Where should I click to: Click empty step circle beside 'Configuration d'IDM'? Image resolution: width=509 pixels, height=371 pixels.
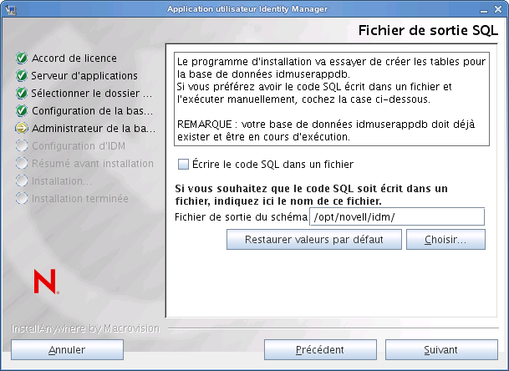tap(22, 145)
